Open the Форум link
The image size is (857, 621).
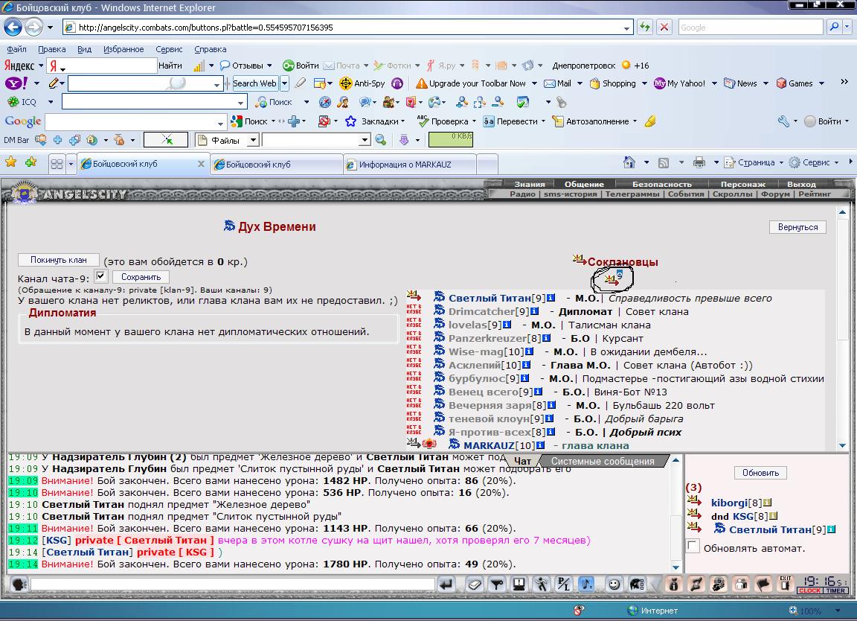point(776,194)
